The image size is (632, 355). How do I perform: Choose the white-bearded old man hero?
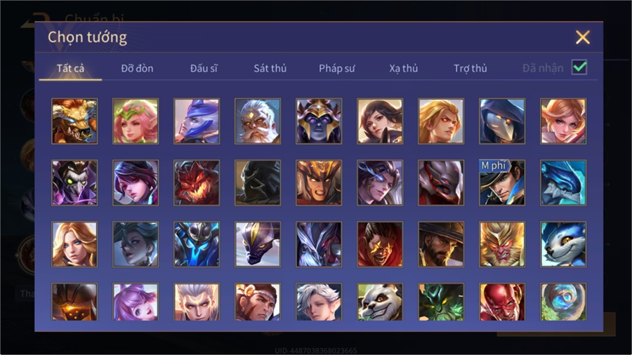click(x=258, y=121)
